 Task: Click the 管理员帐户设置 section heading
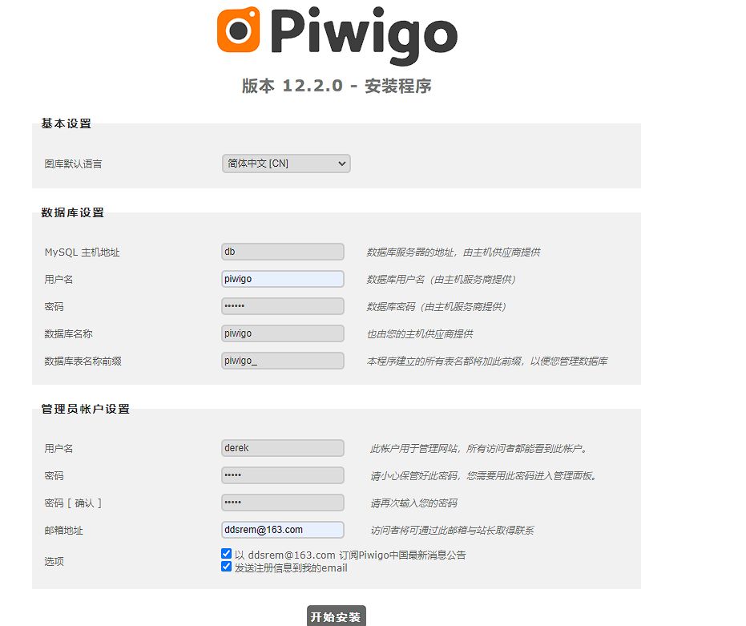click(86, 409)
